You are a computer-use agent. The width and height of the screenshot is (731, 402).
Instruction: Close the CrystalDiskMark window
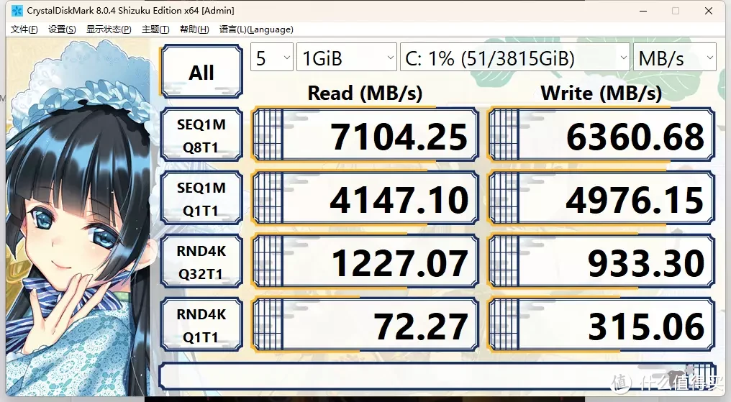709,11
